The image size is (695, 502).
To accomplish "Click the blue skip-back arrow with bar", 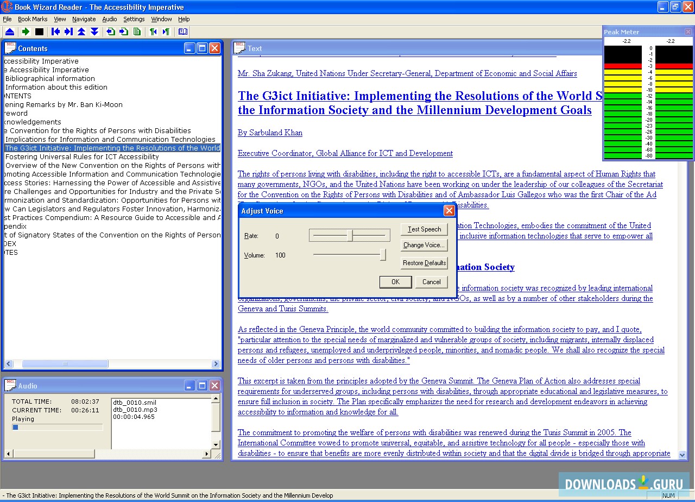I will (x=55, y=32).
